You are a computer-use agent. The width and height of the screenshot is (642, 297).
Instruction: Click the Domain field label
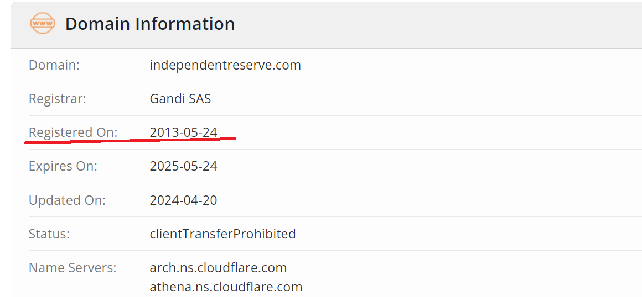tap(54, 65)
